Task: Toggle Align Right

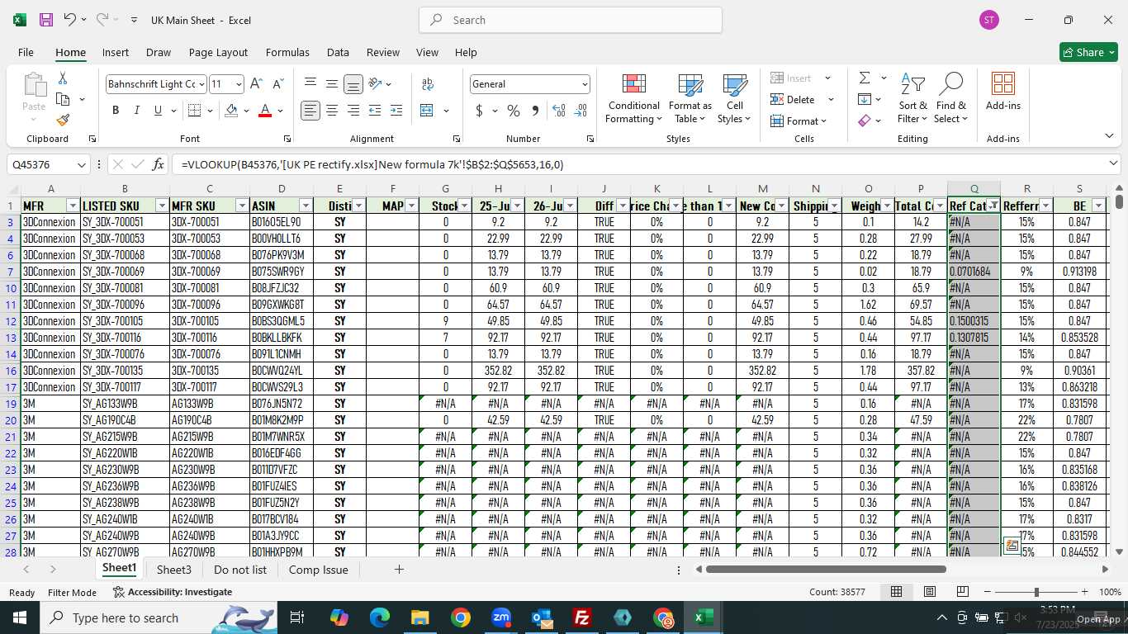Action: click(353, 111)
